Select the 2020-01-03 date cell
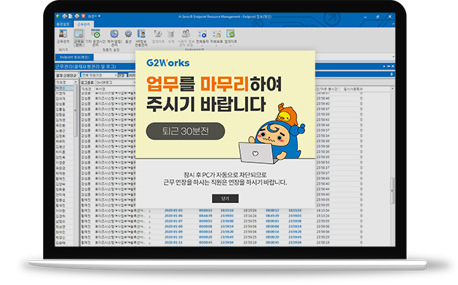The height and width of the screenshot is (285, 458). [173, 210]
